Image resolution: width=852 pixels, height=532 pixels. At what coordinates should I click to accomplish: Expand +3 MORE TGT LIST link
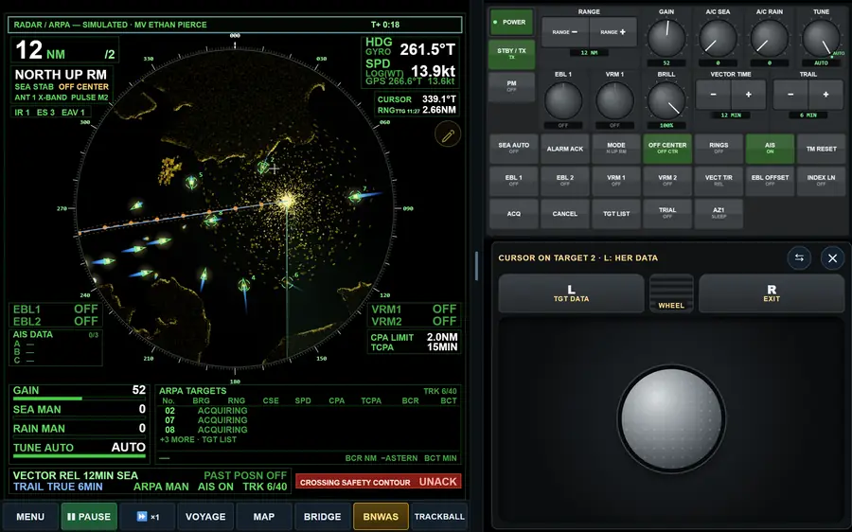pyautogui.click(x=199, y=439)
